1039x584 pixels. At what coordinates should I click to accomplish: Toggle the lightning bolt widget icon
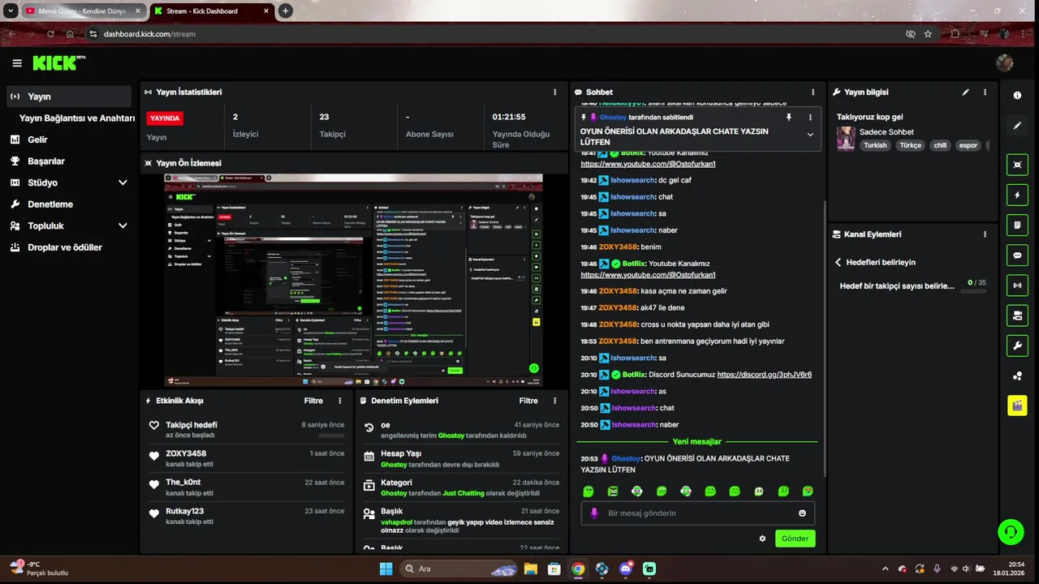[1017, 195]
